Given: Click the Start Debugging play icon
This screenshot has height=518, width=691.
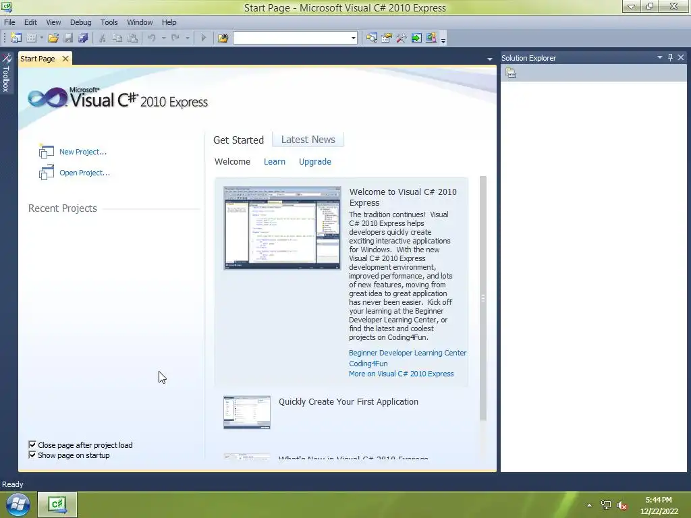Looking at the screenshot, I should (x=203, y=38).
